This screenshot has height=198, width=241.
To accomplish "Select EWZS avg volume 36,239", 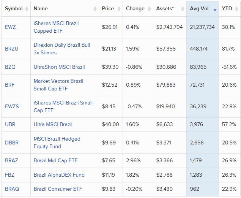I will pos(198,106).
